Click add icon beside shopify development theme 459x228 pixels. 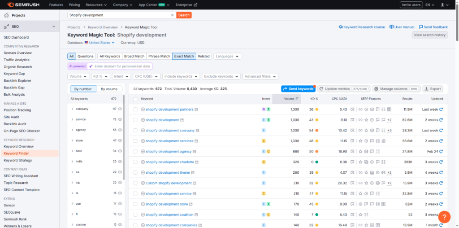coord(143,172)
